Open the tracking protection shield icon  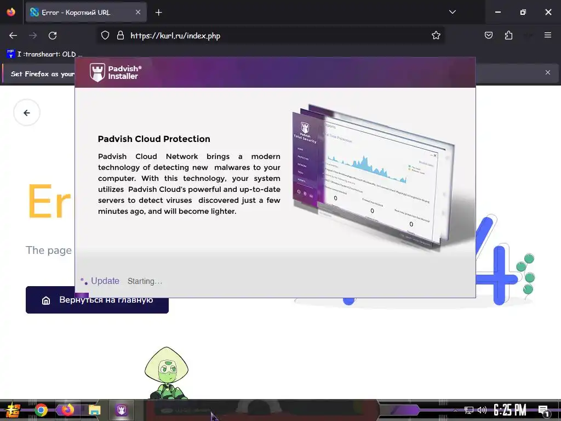(x=105, y=36)
